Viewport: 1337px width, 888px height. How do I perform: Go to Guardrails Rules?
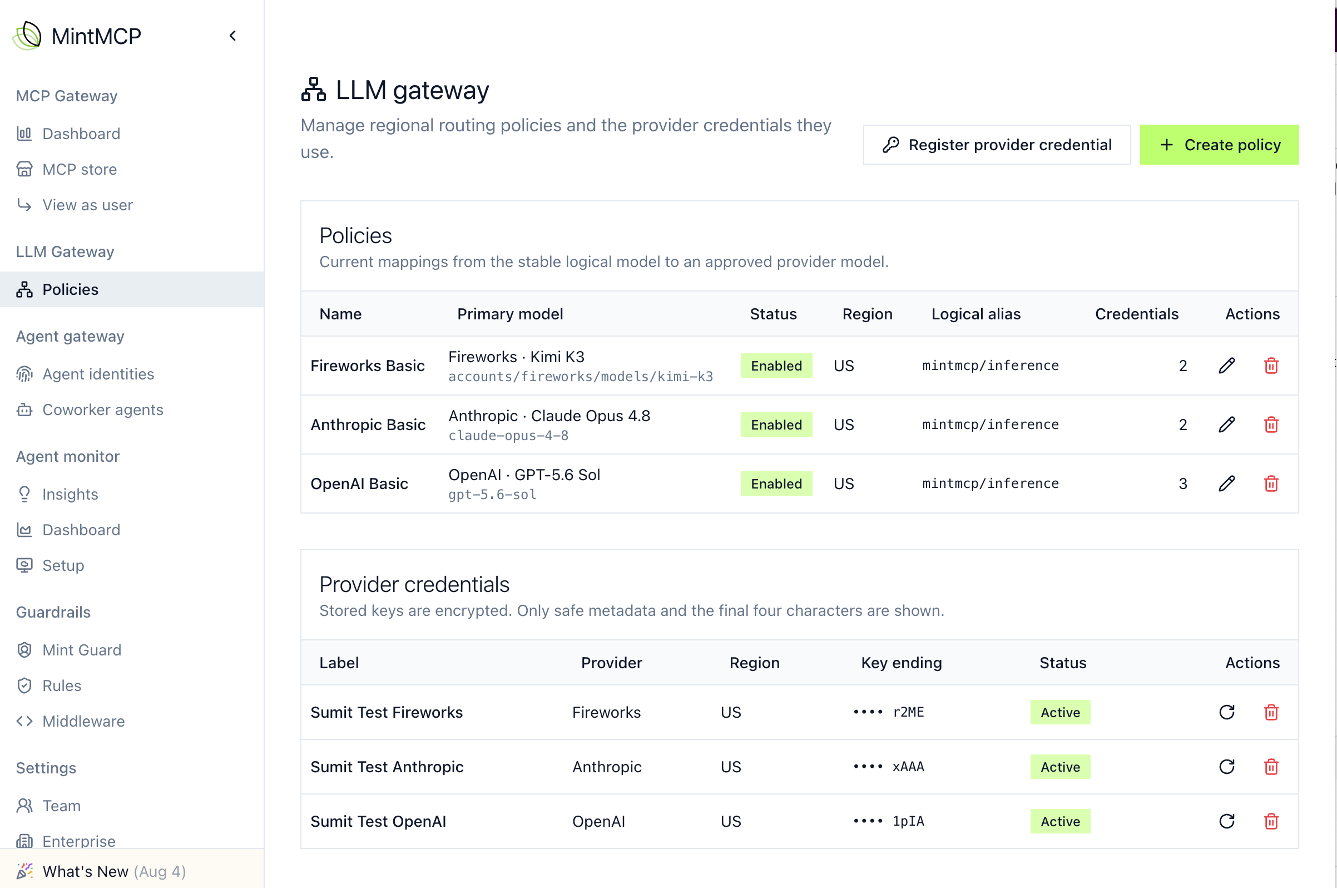[62, 686]
